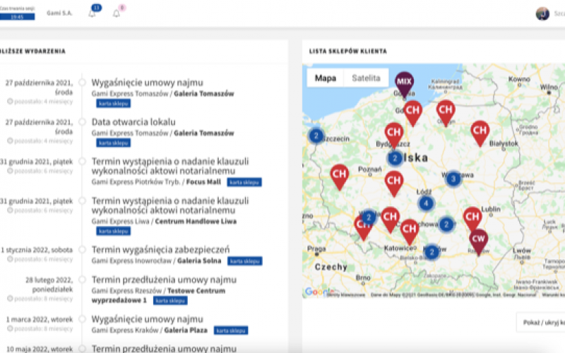This screenshot has width=565, height=353.
Task: Open karta sklepu next to wyprzedażowe 1
Action: [x=170, y=301]
